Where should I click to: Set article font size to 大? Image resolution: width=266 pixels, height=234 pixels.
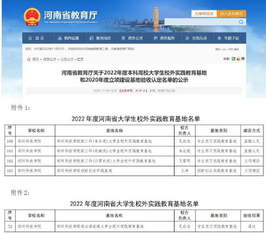pos(137,90)
